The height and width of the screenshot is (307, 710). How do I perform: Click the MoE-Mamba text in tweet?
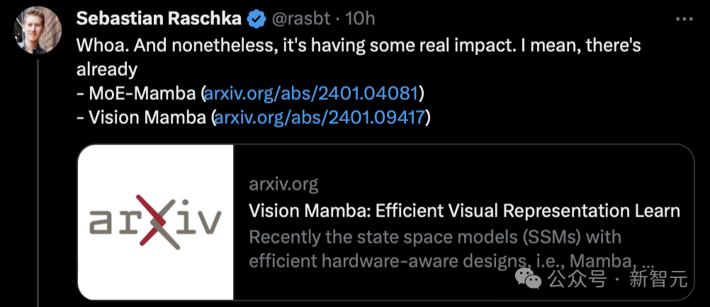(x=142, y=93)
